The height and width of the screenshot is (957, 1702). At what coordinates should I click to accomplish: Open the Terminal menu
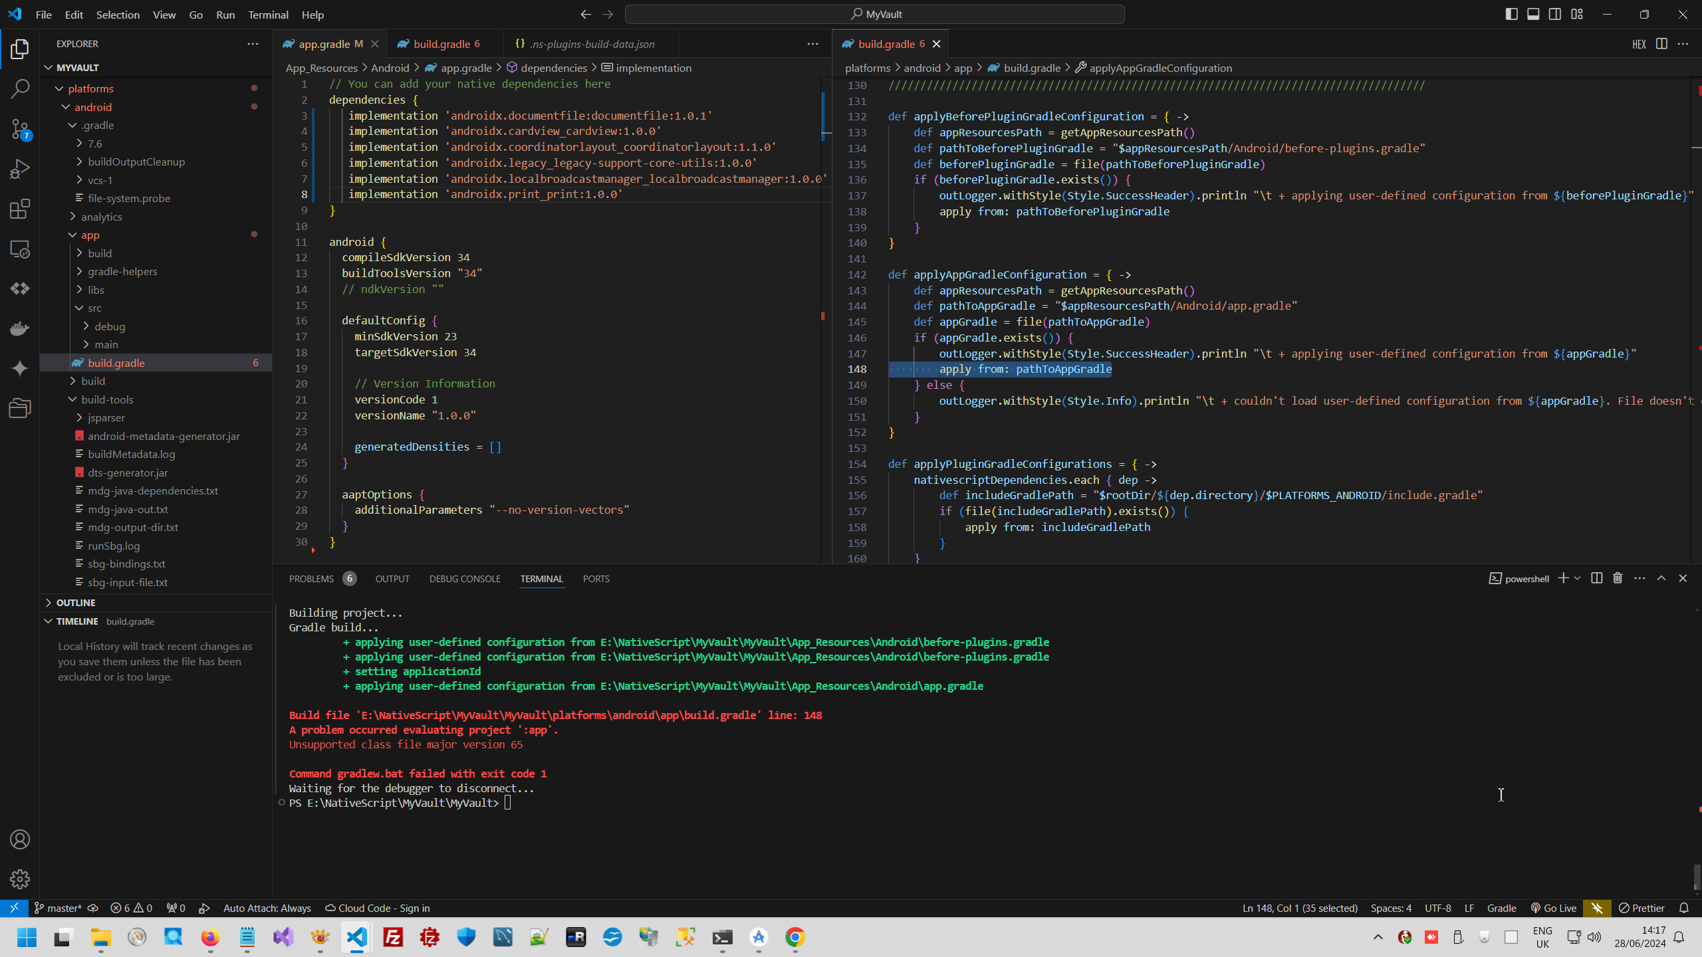[x=268, y=14]
